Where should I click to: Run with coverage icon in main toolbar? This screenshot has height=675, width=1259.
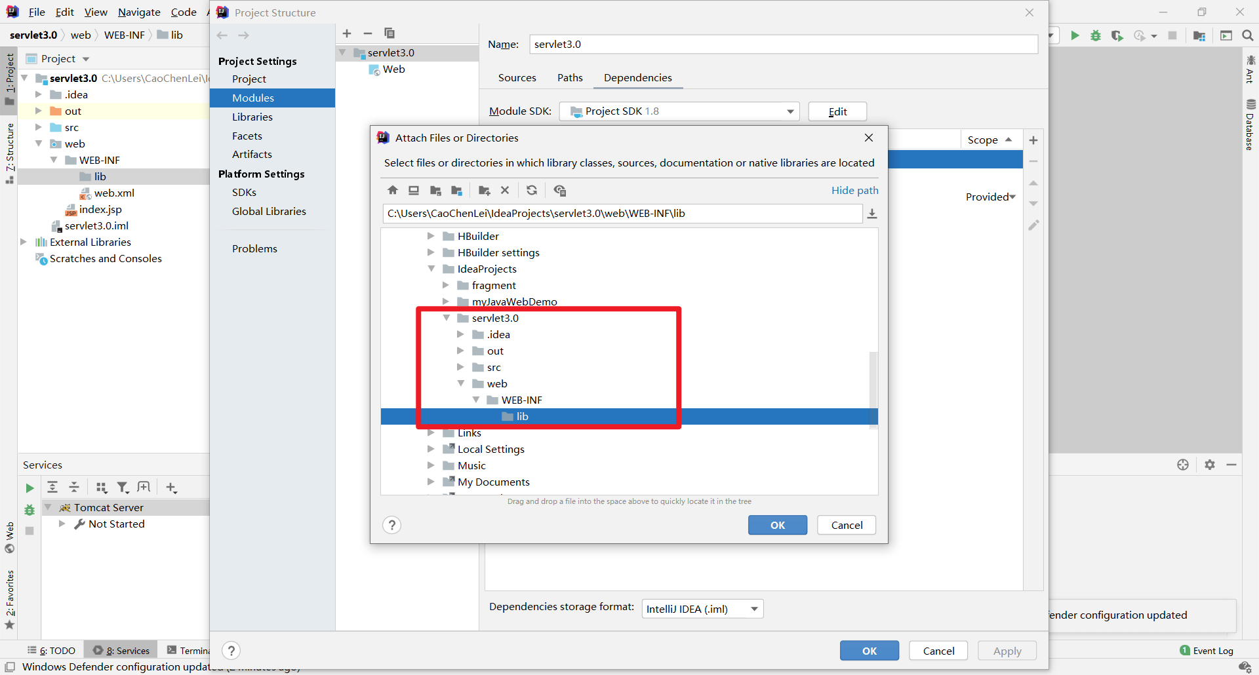[x=1117, y=35]
